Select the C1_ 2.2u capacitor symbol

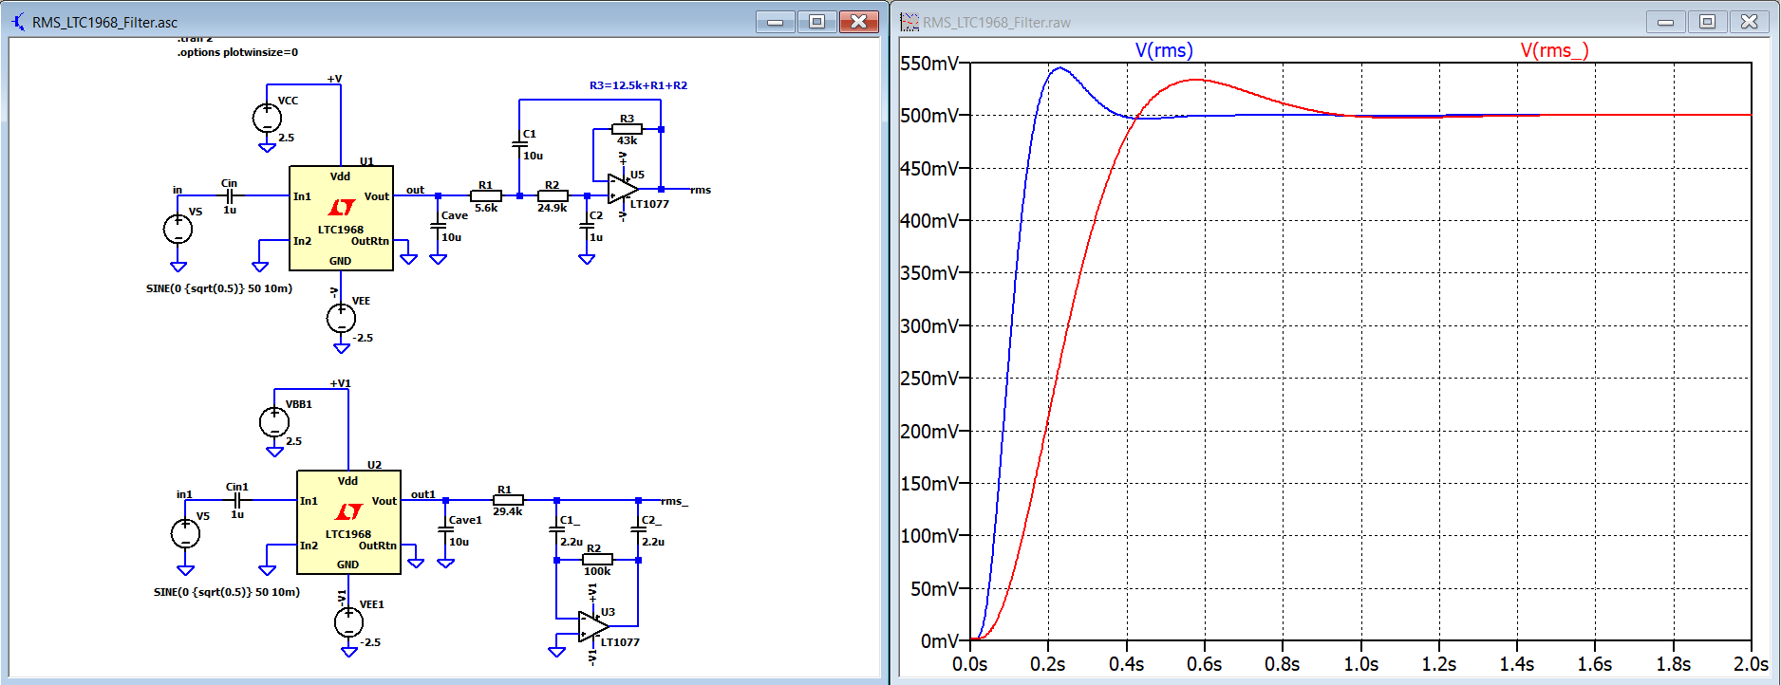point(556,529)
